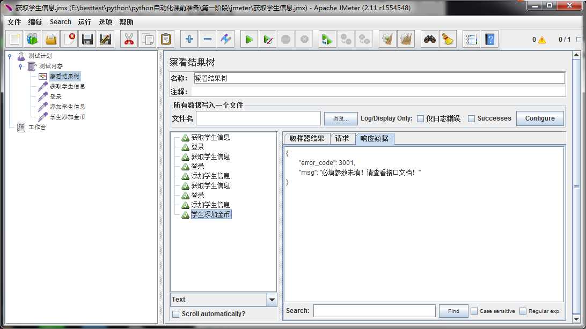This screenshot has height=329, width=586.
Task: Click the vertical scrollbar up arrow
Action: 576,55
